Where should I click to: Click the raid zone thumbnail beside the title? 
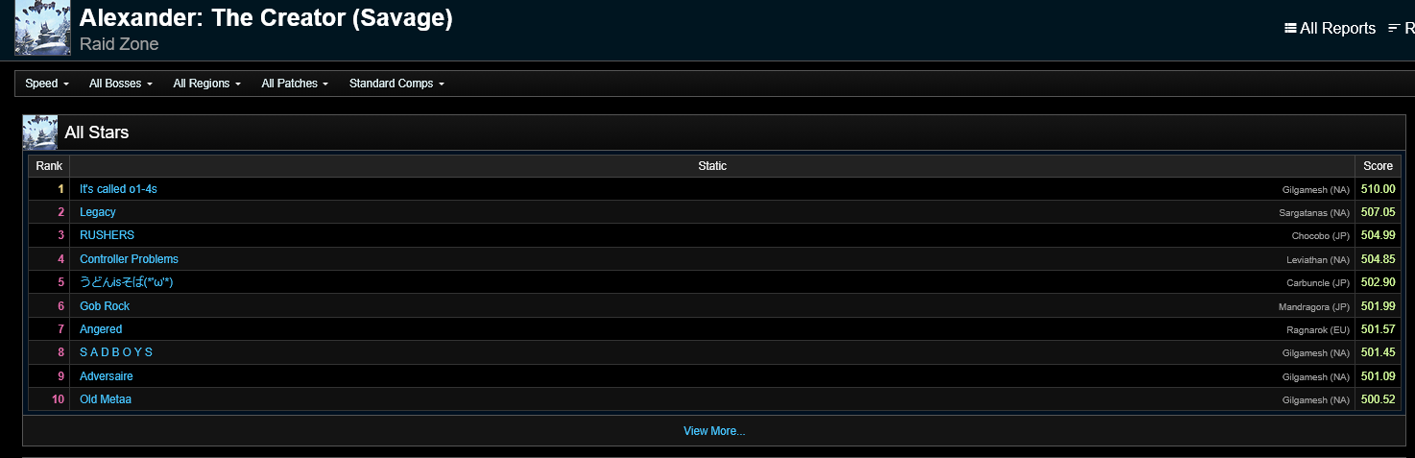(x=42, y=28)
